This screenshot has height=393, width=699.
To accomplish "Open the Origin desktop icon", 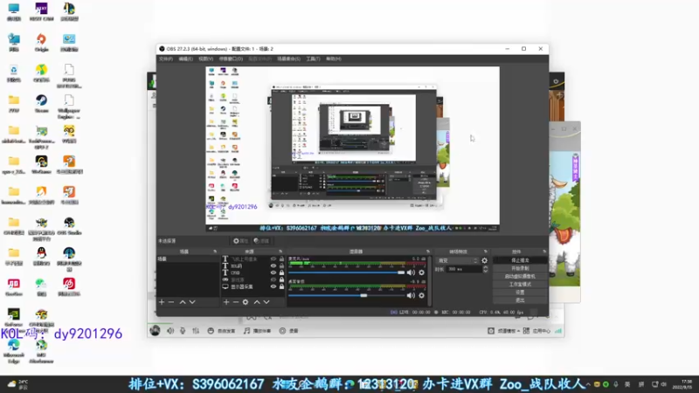I will pos(41,42).
